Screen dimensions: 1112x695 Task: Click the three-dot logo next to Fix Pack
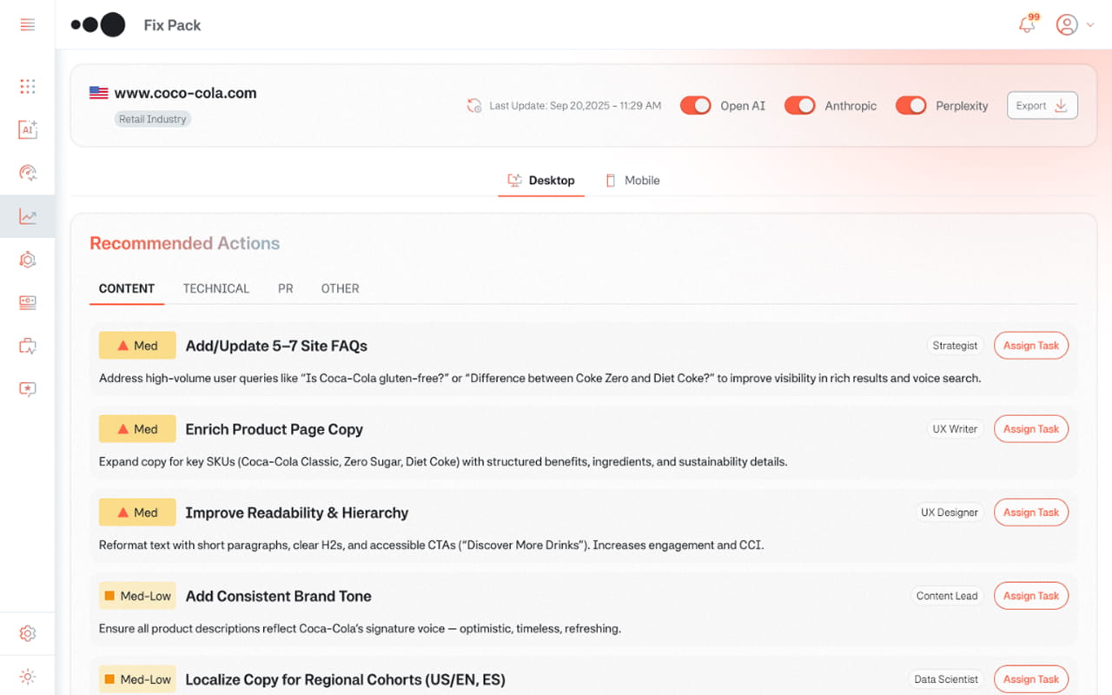[98, 25]
